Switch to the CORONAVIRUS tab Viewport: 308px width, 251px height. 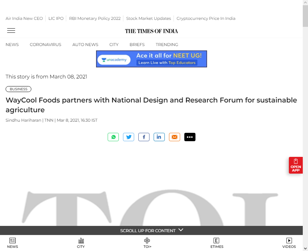(x=45, y=44)
